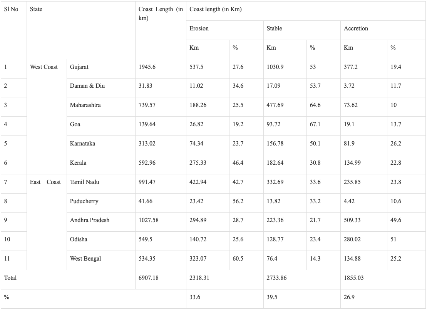This screenshot has height=311, width=427.
Task: Click West Bengal erosion value 323.07
Action: 198,259
